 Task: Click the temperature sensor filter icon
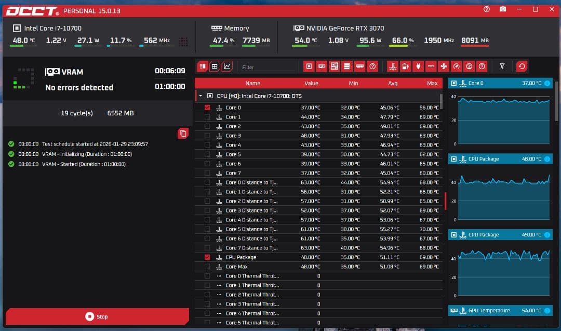coord(393,67)
